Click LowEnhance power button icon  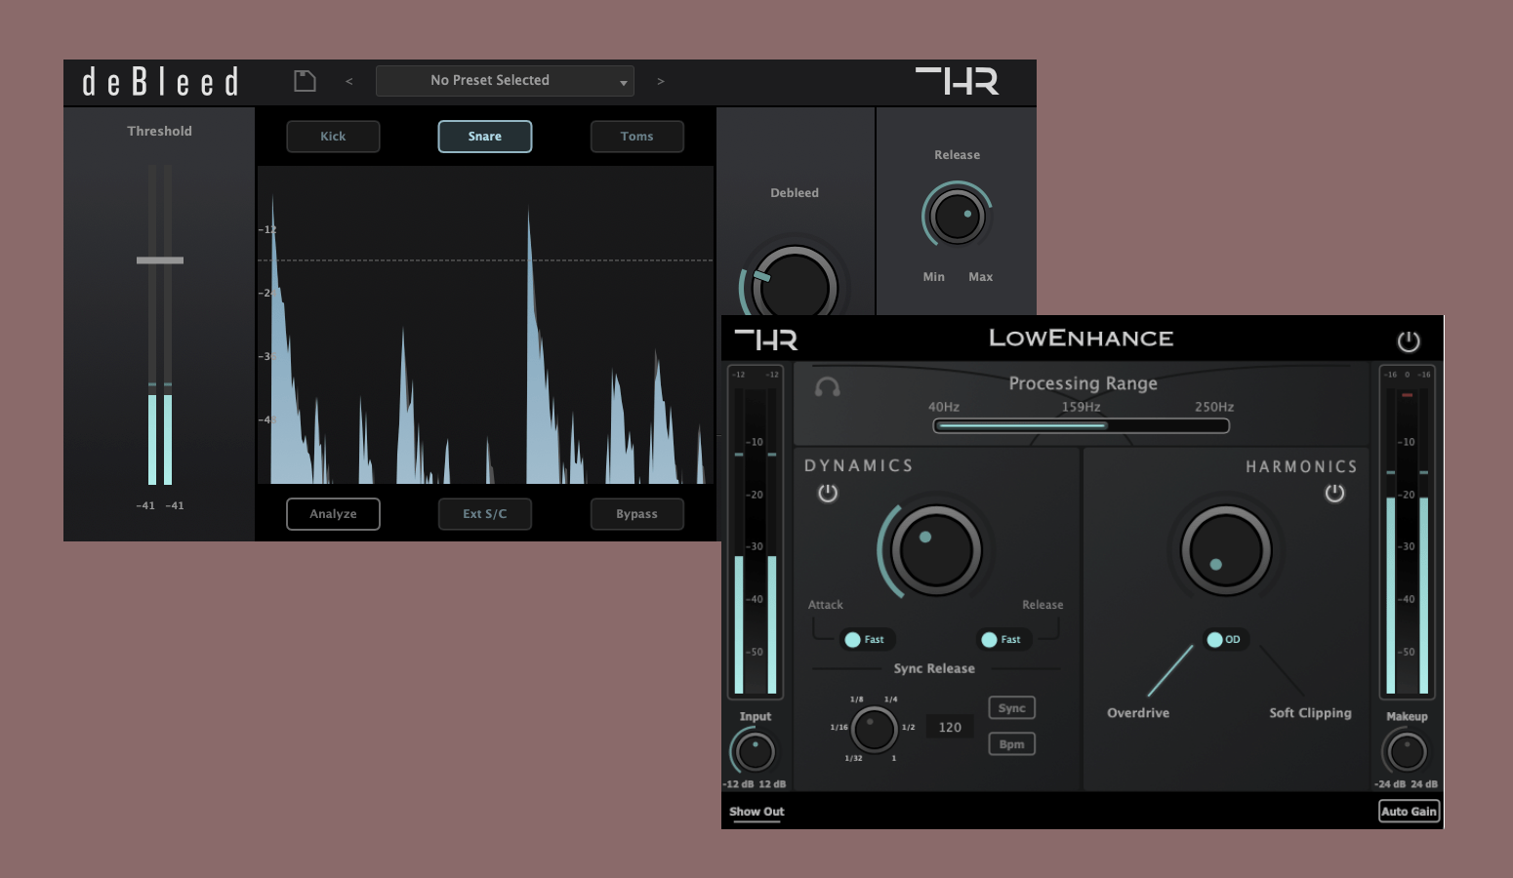pyautogui.click(x=1409, y=341)
